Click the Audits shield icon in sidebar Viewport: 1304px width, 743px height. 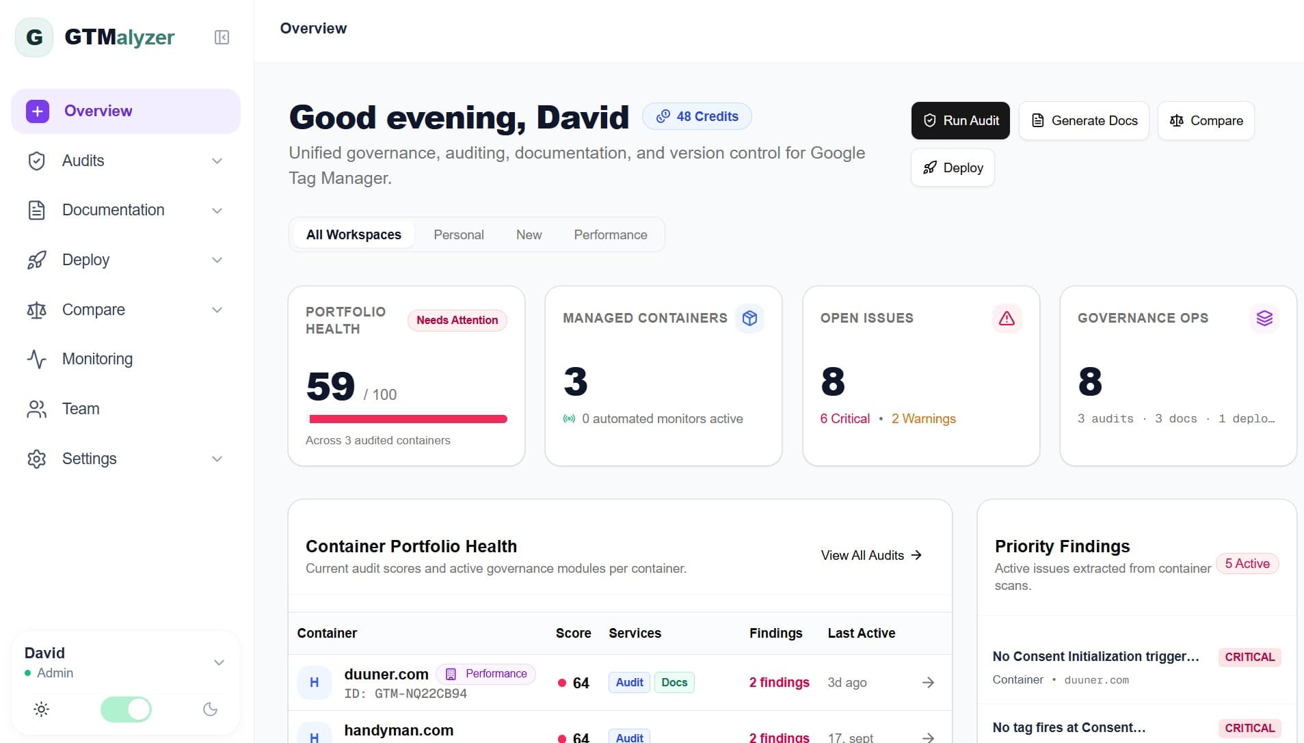pos(36,161)
